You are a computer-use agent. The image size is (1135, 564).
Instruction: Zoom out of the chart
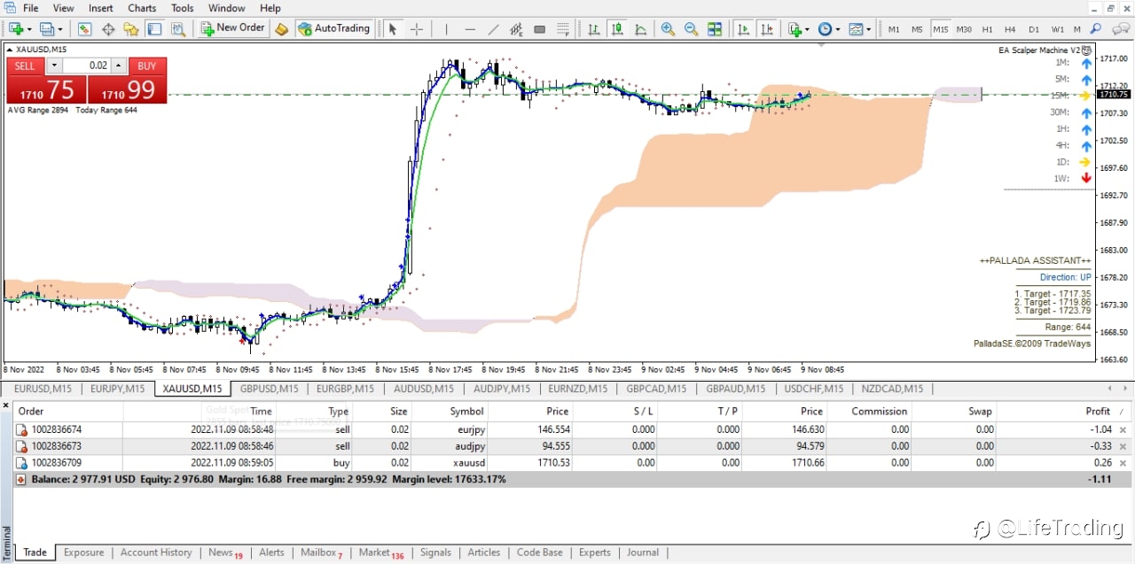coord(691,28)
